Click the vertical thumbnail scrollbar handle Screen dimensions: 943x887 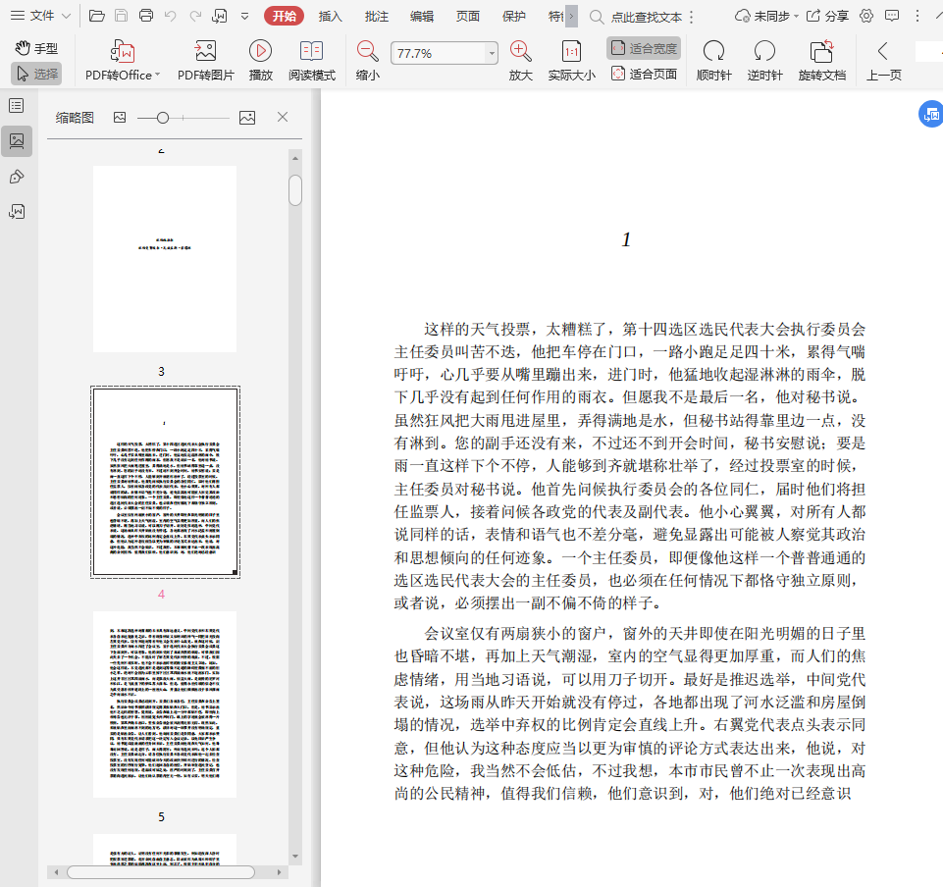[x=295, y=190]
